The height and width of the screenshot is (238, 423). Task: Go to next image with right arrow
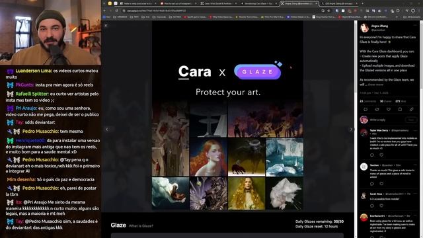[351, 130]
